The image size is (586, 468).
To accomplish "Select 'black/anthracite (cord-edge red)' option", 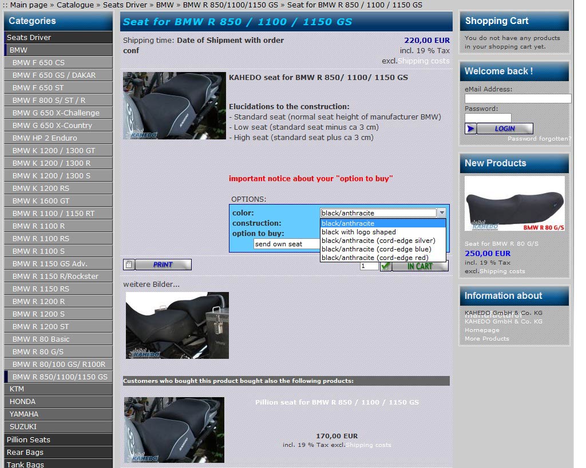I will [x=375, y=258].
